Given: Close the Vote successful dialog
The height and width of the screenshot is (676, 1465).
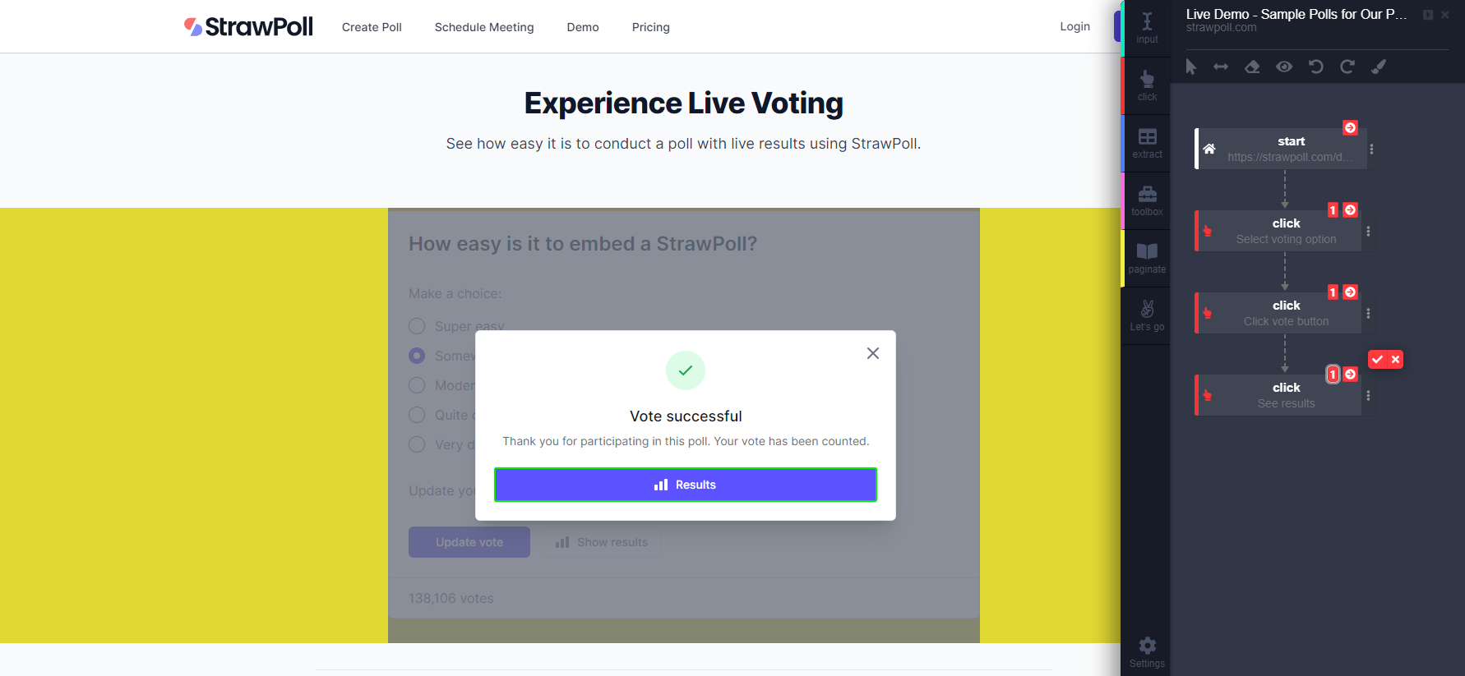Looking at the screenshot, I should [872, 353].
